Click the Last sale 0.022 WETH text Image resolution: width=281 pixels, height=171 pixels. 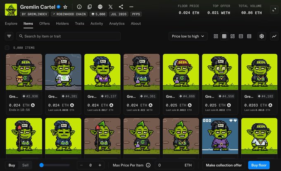140,110
